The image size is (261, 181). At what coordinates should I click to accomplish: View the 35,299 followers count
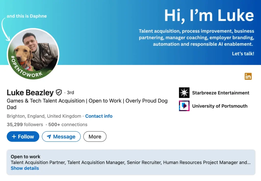click(x=25, y=125)
